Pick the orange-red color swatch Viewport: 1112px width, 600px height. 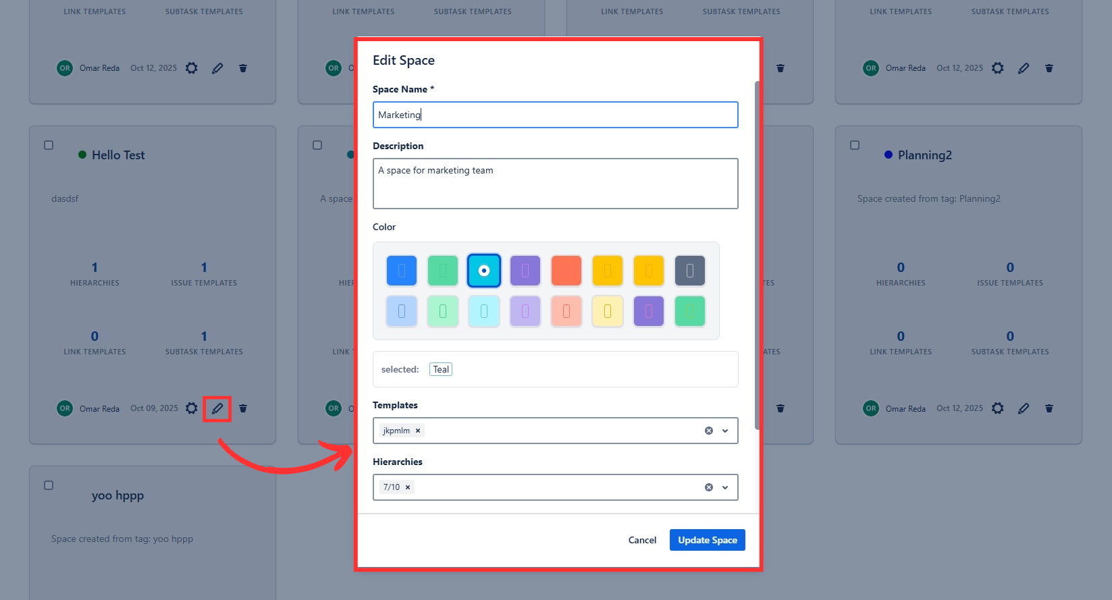(x=566, y=271)
